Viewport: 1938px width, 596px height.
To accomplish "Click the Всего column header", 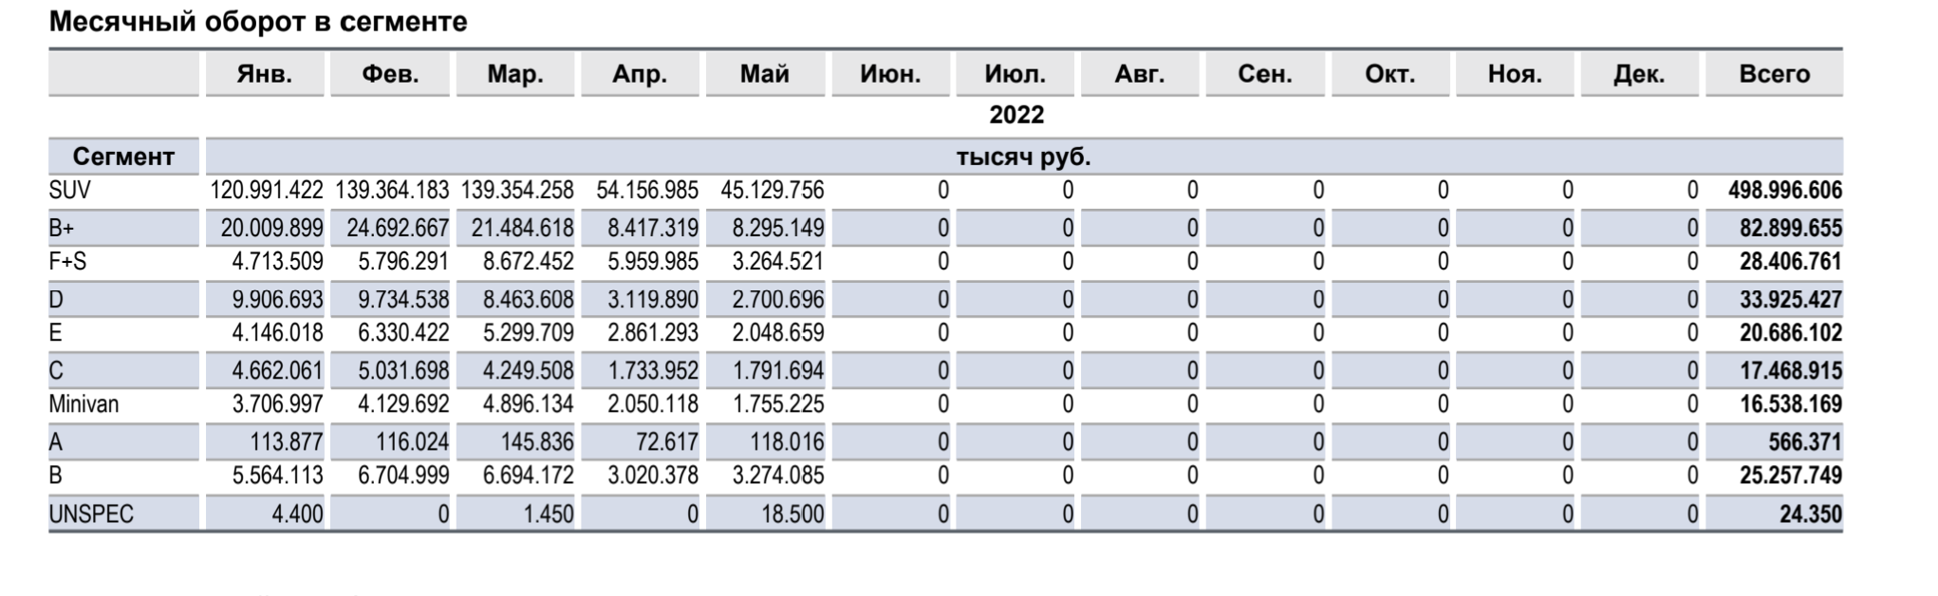I will coord(1774,74).
